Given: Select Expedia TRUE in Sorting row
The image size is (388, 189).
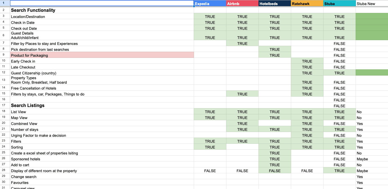Looking at the screenshot, I should [x=210, y=147].
